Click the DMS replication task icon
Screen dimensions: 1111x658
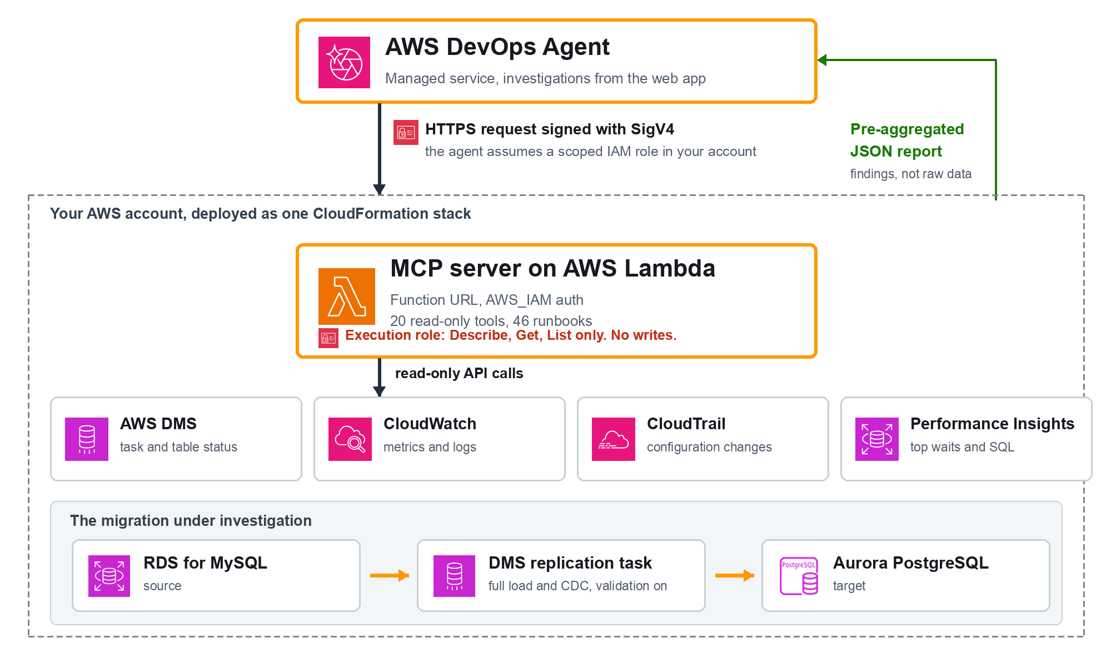[454, 576]
